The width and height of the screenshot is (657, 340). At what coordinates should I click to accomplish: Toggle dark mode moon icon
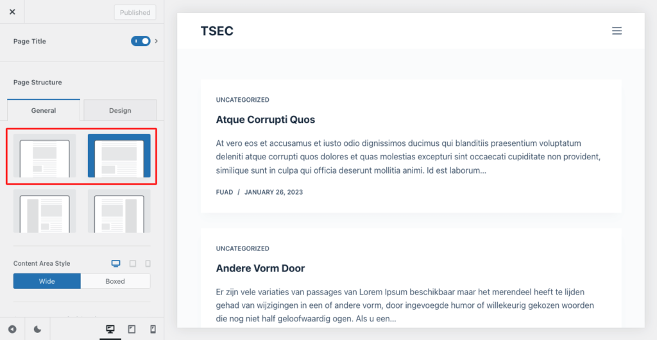(37, 329)
